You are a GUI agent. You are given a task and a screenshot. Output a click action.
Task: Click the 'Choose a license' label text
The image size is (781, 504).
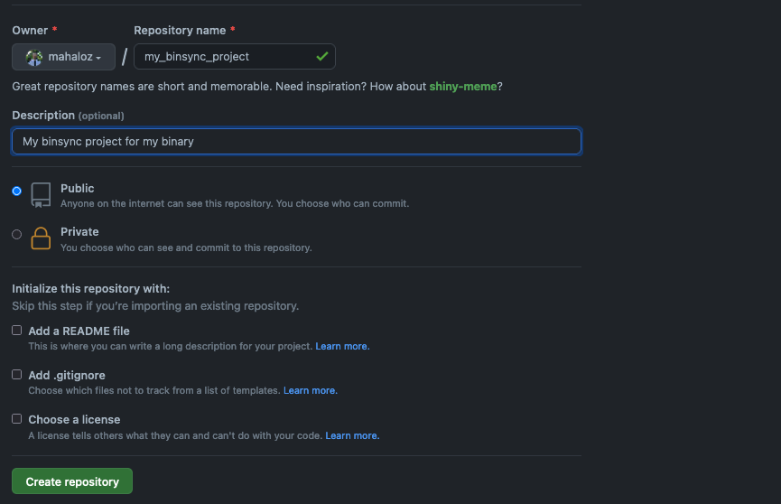(x=74, y=420)
